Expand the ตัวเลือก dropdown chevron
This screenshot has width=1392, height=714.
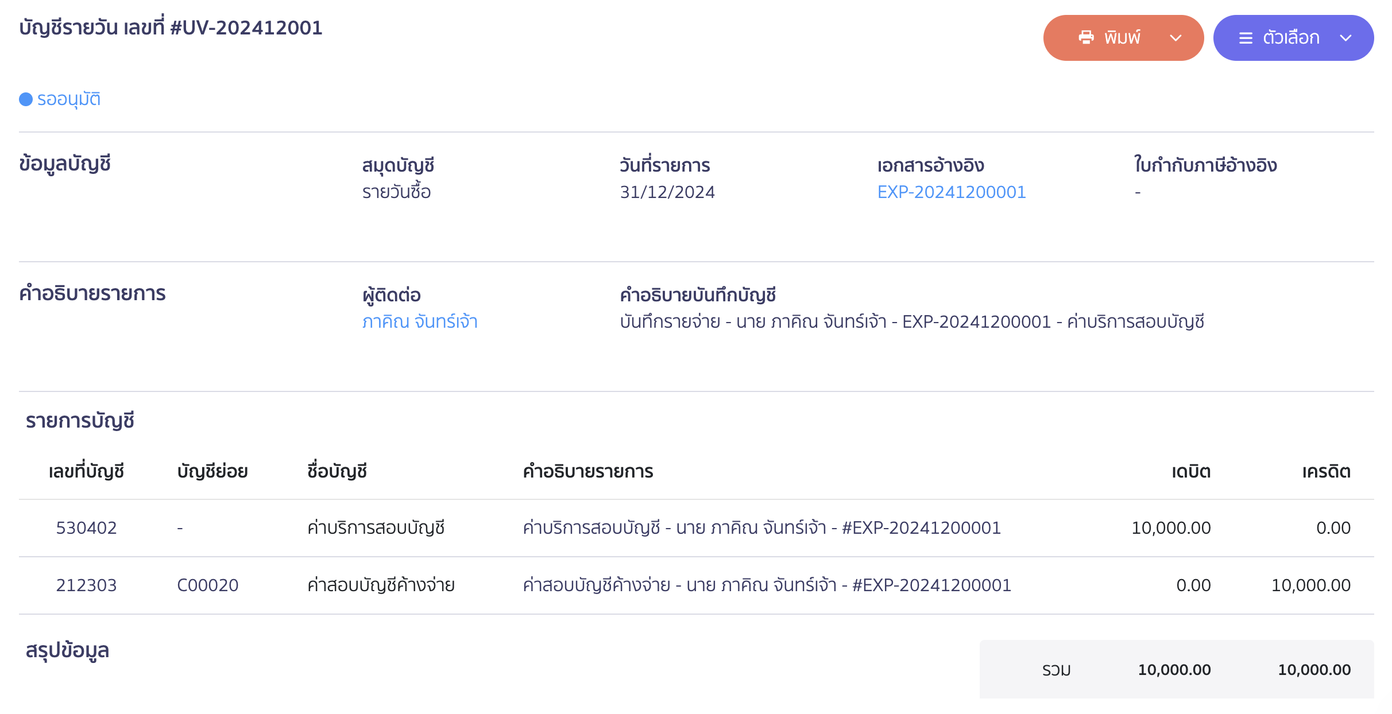[1345, 38]
